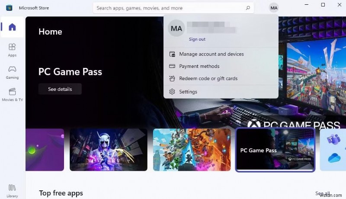
Task: Click the Microsoft Store logo icon
Action: (x=9, y=8)
